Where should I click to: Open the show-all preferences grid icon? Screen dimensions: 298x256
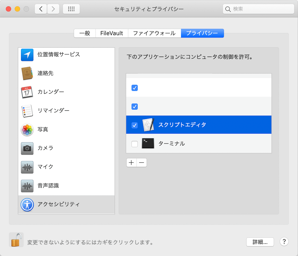point(71,9)
